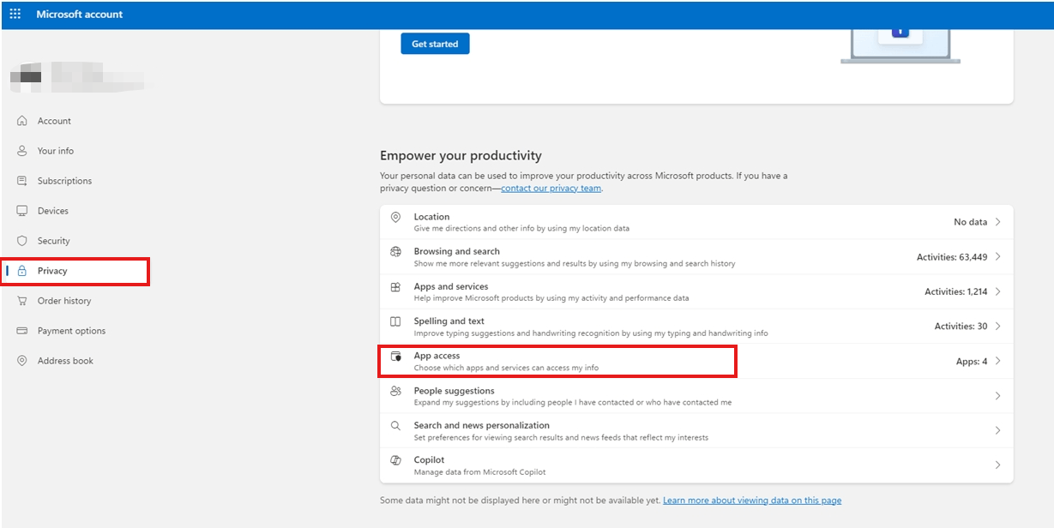Open the app launcher grid in the top-left corner

tap(14, 14)
